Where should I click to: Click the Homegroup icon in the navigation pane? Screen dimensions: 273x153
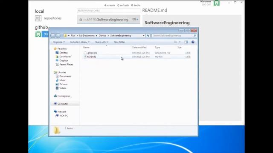55,96
